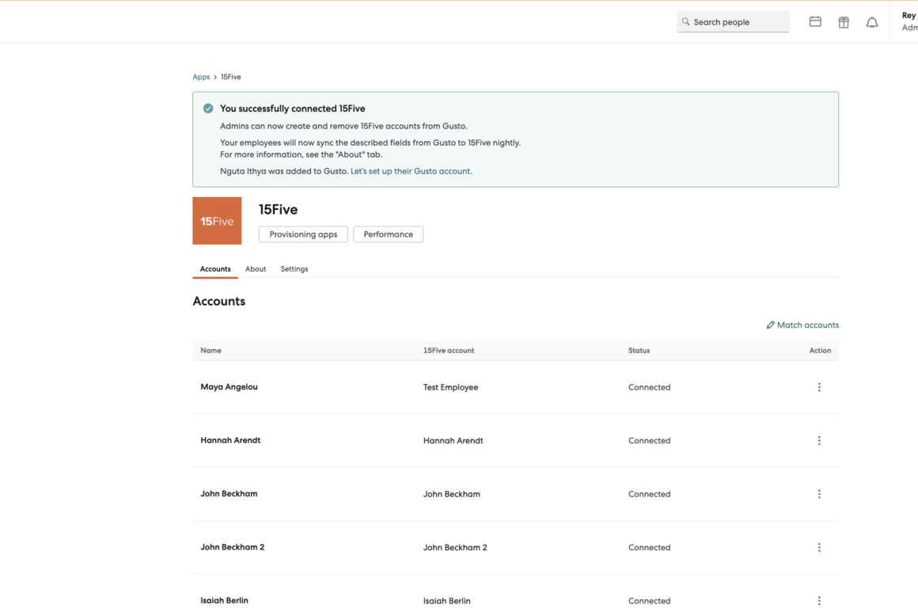918x616 pixels.
Task: Click the 15Five account column header
Action: click(449, 350)
